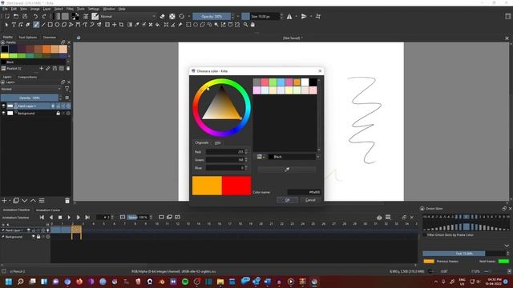The image size is (513, 288).
Task: Toggle lock on Background layer
Action: point(58,113)
